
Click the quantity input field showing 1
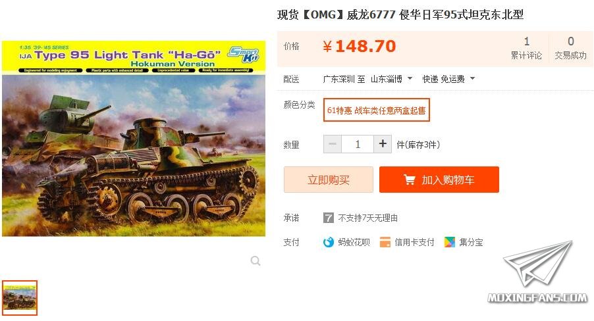358,144
